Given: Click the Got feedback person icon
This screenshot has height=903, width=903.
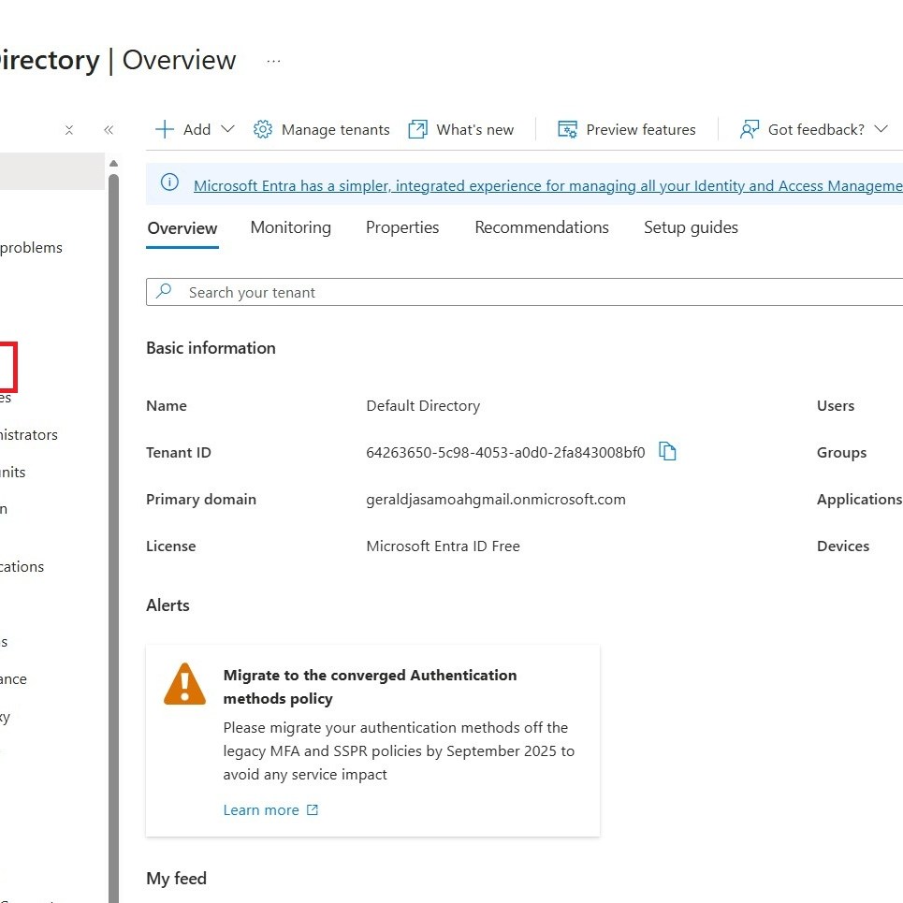Looking at the screenshot, I should pyautogui.click(x=749, y=129).
